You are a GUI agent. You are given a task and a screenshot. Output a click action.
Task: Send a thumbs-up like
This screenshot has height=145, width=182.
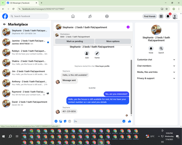pos(130,121)
